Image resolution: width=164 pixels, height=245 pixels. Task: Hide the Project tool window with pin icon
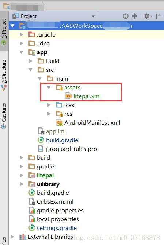tap(159, 16)
